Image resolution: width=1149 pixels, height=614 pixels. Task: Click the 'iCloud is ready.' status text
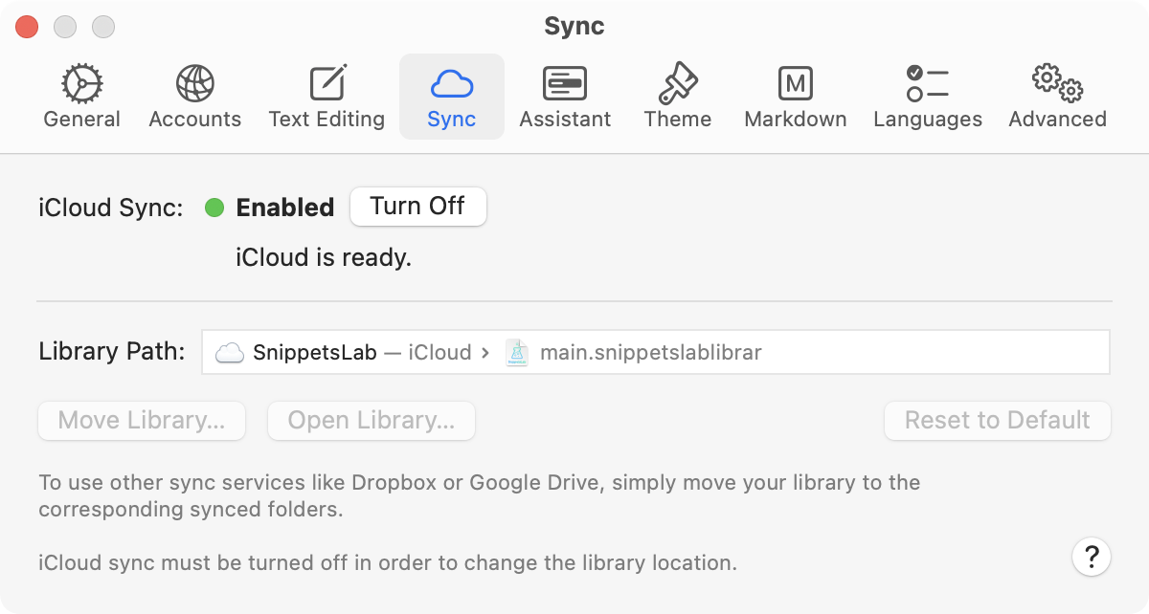click(x=324, y=257)
